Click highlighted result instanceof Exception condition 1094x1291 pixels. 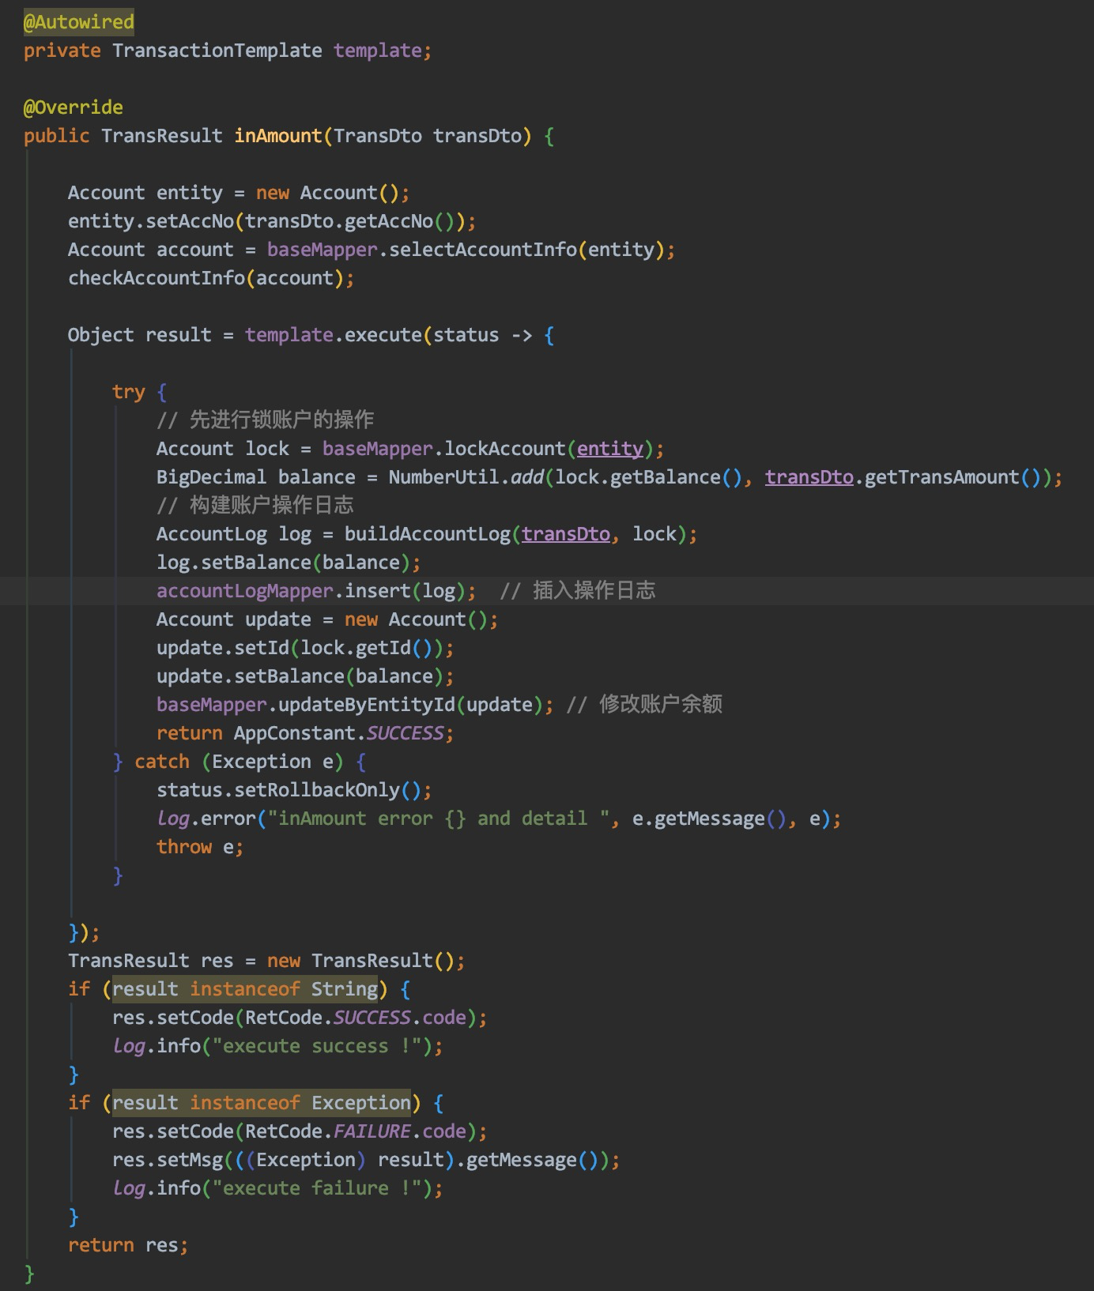coord(262,1103)
